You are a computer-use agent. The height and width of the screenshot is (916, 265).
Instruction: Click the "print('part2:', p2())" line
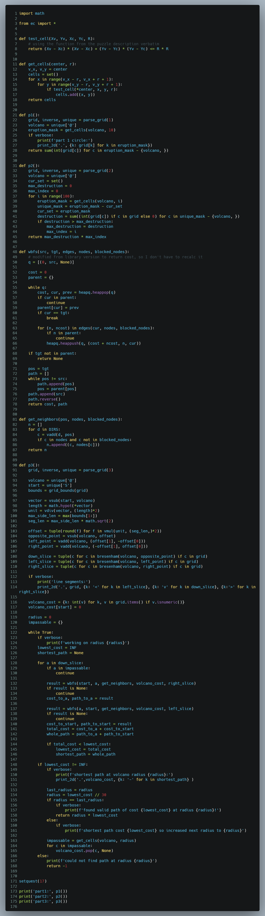43,896
